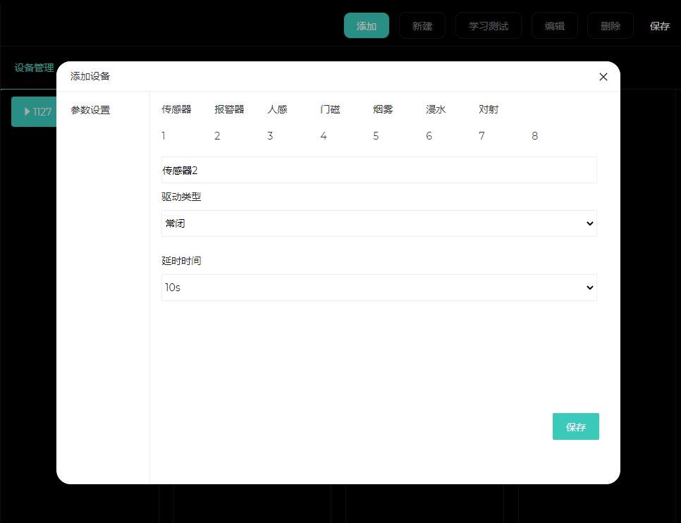This screenshot has width=681, height=523.
Task: Select 参数设置 in the dialog sidebar
Action: (90, 110)
